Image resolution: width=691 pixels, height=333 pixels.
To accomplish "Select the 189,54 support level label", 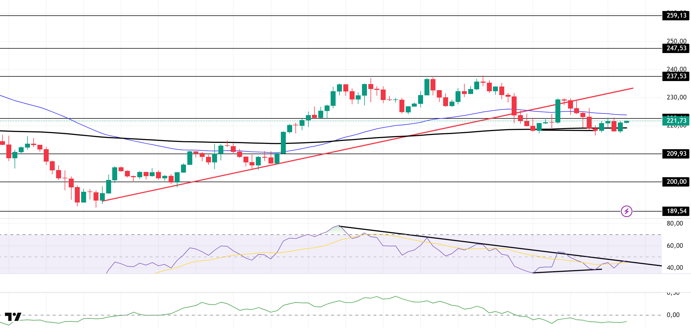I will 676,211.
